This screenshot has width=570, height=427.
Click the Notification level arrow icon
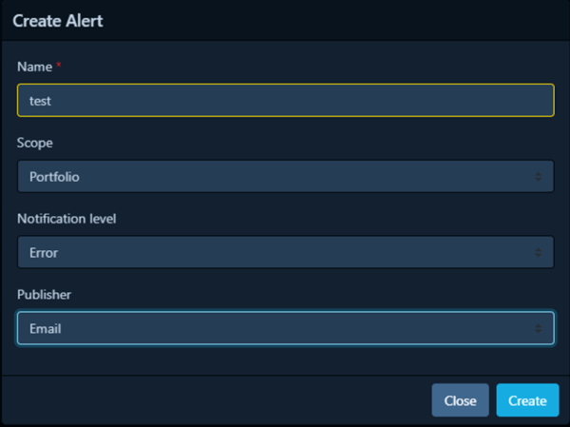(539, 253)
